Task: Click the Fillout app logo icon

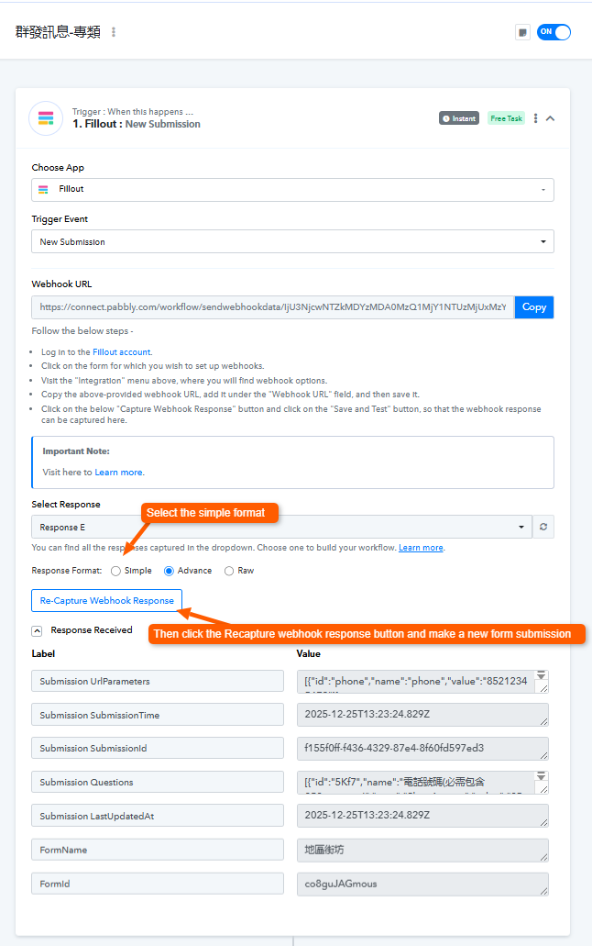Action: click(x=46, y=118)
